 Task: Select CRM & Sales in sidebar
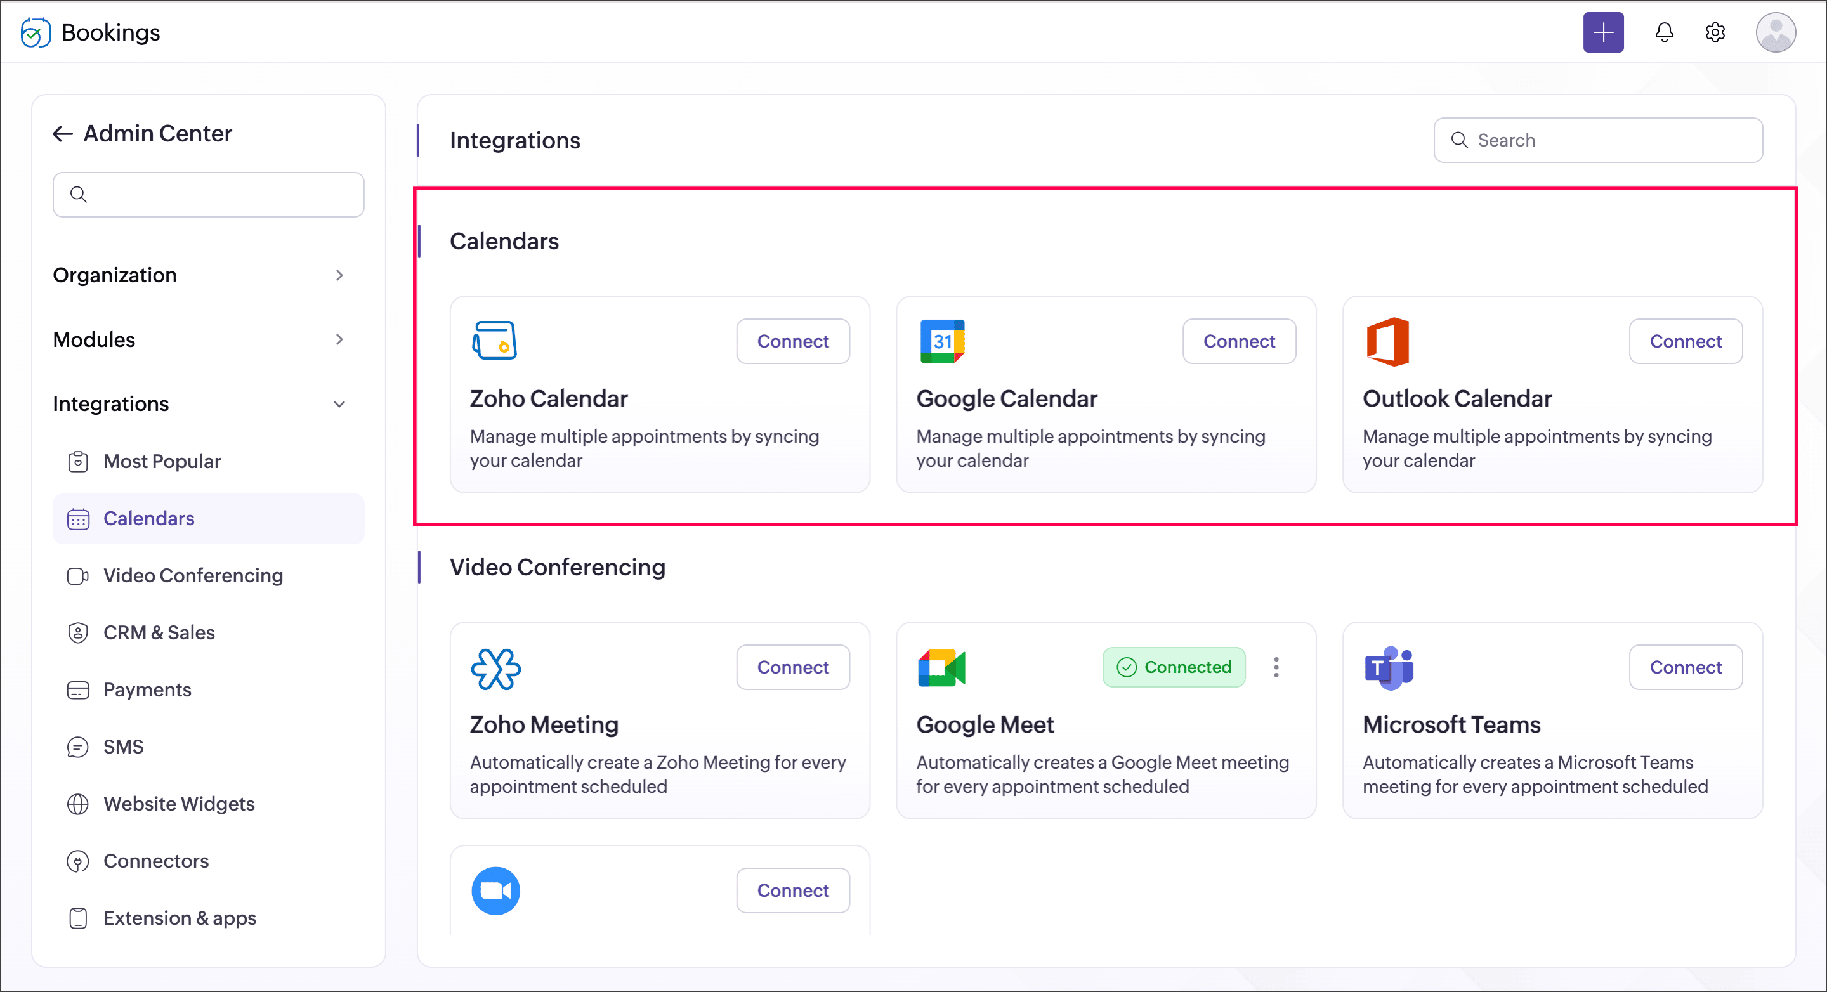point(209,632)
